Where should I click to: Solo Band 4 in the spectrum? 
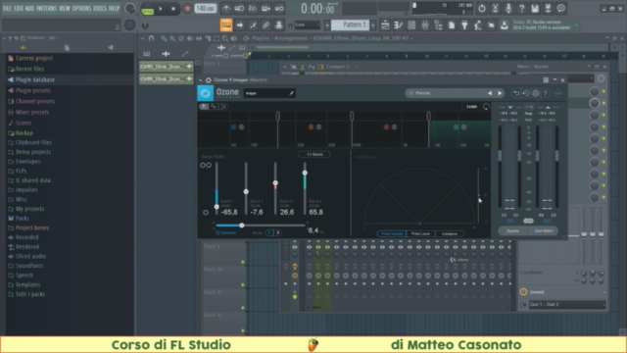click(x=463, y=126)
